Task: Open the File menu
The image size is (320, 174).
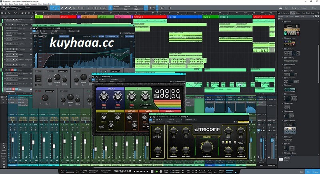Action: [x=2, y=4]
